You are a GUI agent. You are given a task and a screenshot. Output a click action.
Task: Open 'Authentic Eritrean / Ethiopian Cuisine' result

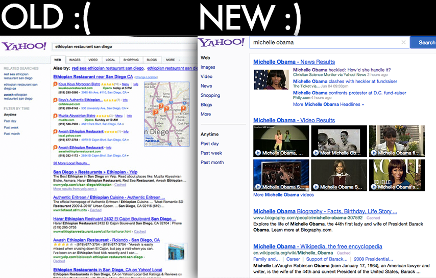109,197
